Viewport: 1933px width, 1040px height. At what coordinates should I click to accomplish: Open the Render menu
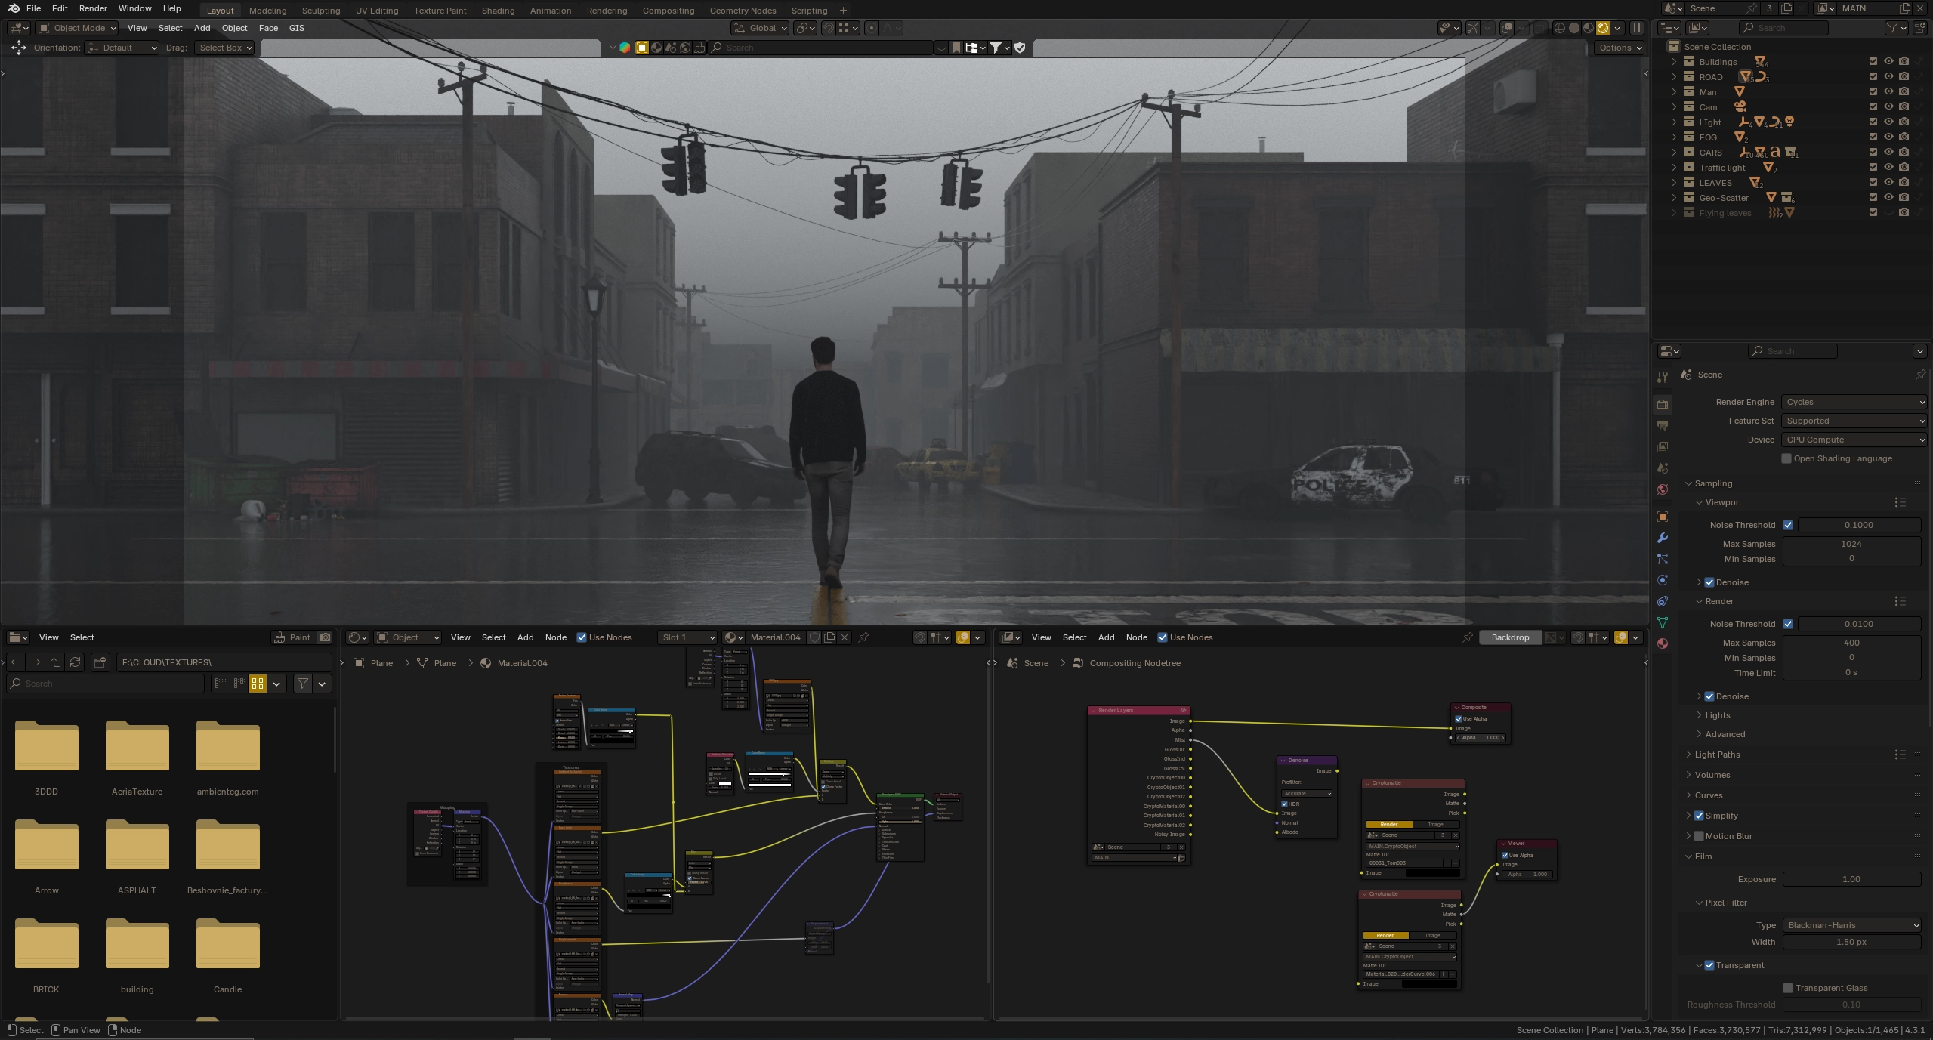click(x=93, y=8)
